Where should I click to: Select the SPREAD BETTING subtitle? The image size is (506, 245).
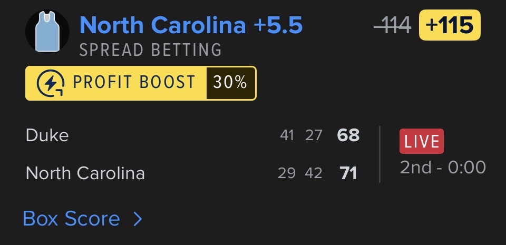click(x=150, y=50)
